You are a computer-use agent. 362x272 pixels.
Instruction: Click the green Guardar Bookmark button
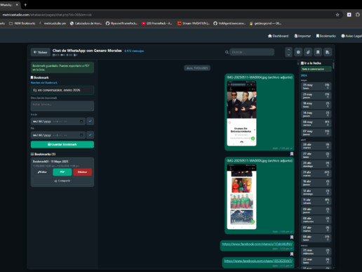pyautogui.click(x=62, y=145)
